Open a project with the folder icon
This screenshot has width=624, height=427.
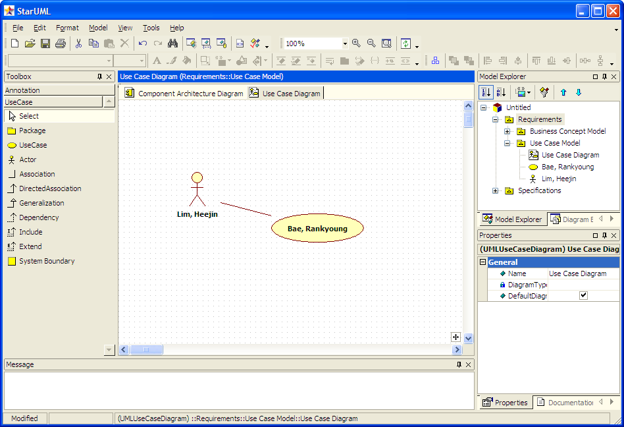pyautogui.click(x=30, y=43)
